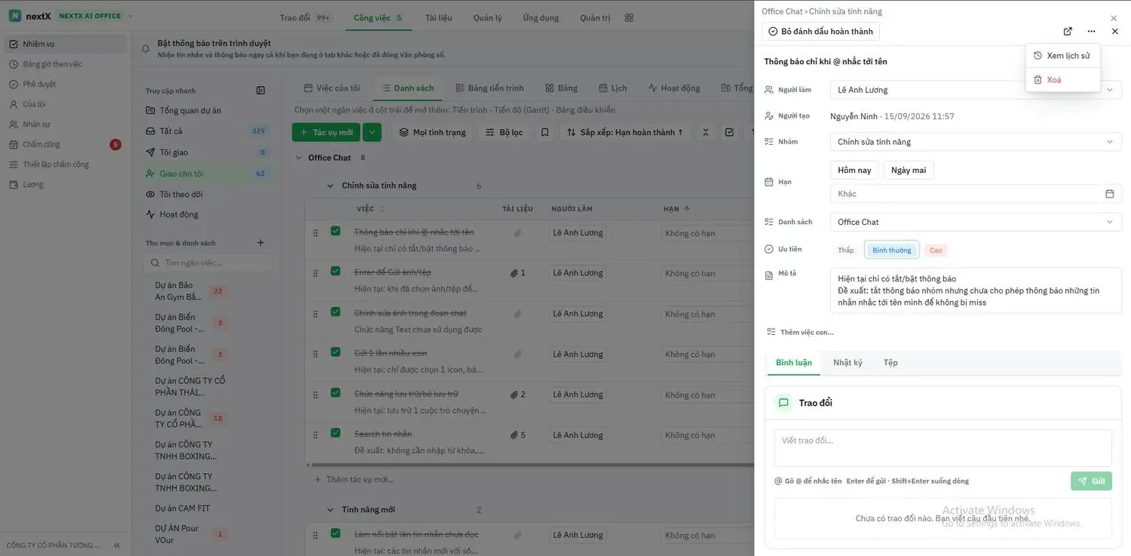Uncheck the 'Chỉnh sửa ảnh trong đoạn chat' checkbox

[x=336, y=312]
